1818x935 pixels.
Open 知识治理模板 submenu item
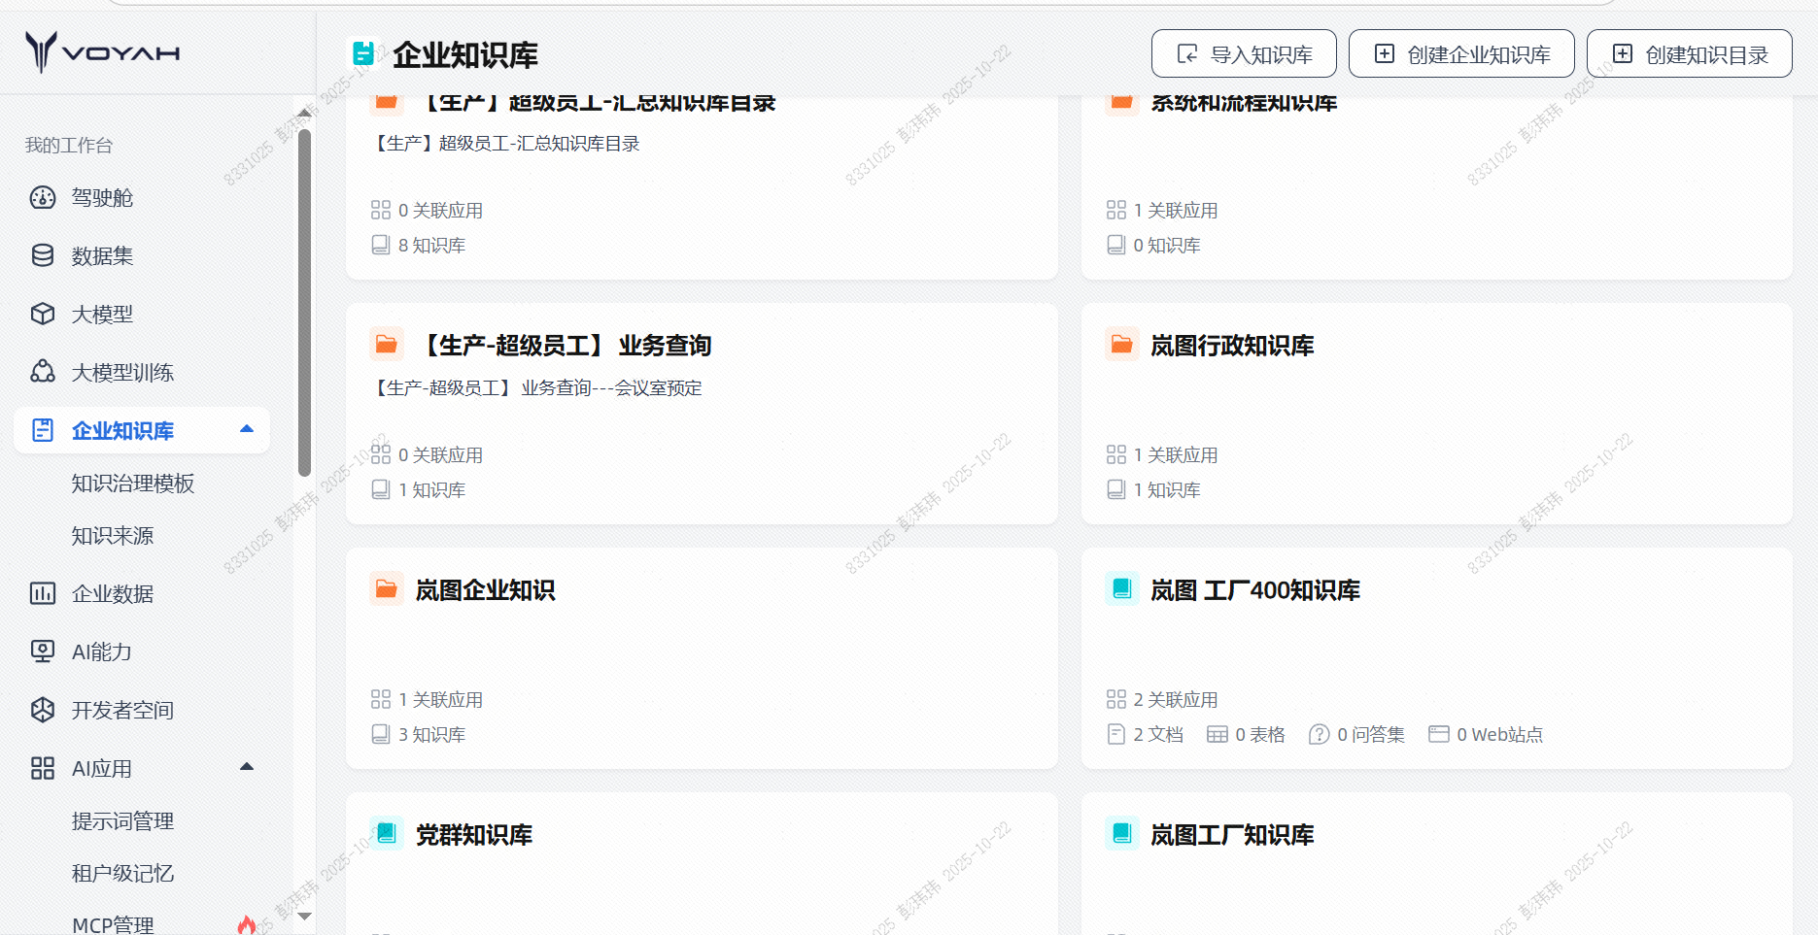(x=133, y=484)
